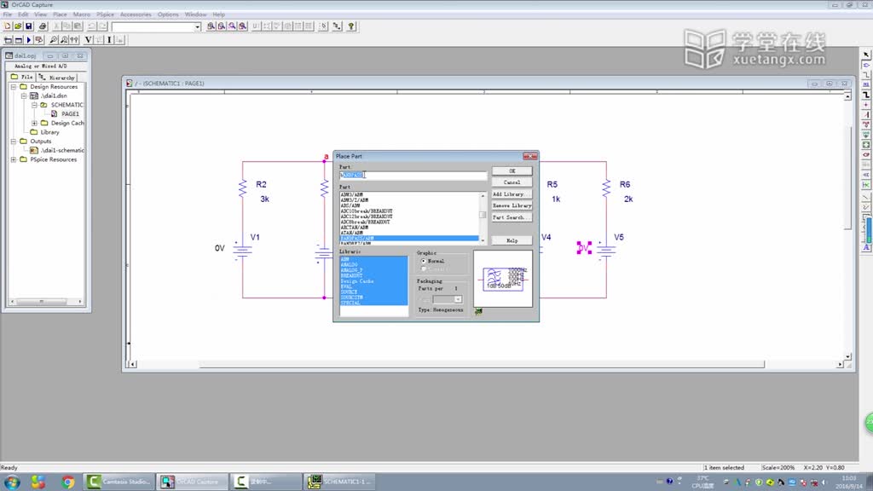The image size is (873, 491).
Task: Open the Packaging part dropdown
Action: (x=458, y=299)
